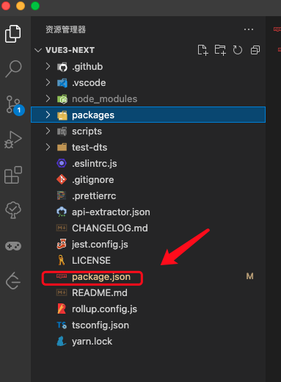Open Source Control view with badge
Screen dimensions: 281x382
pyautogui.click(x=15, y=105)
